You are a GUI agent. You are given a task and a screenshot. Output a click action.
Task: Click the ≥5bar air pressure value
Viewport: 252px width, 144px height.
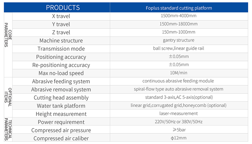178,130
